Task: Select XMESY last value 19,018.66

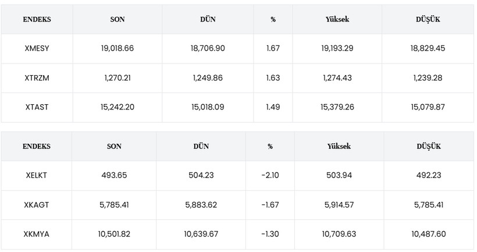Action: 118,48
